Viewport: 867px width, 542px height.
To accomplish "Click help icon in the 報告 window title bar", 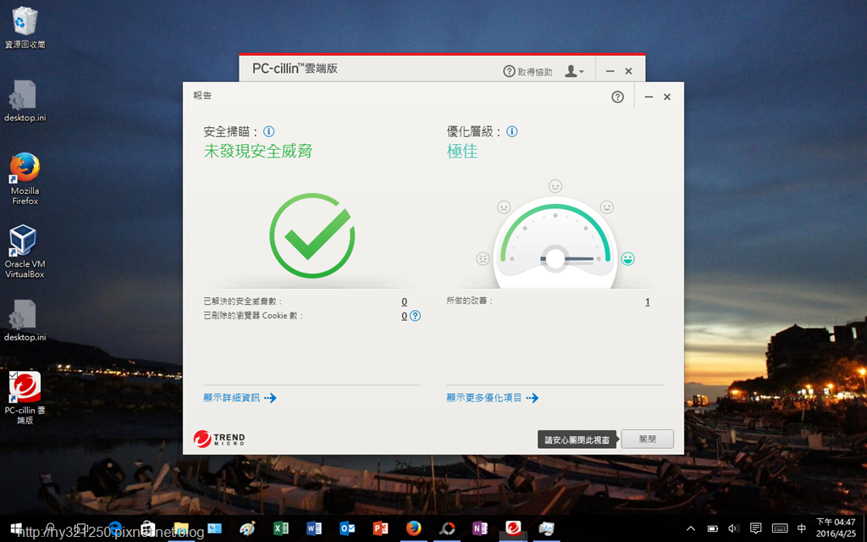I will click(x=617, y=97).
